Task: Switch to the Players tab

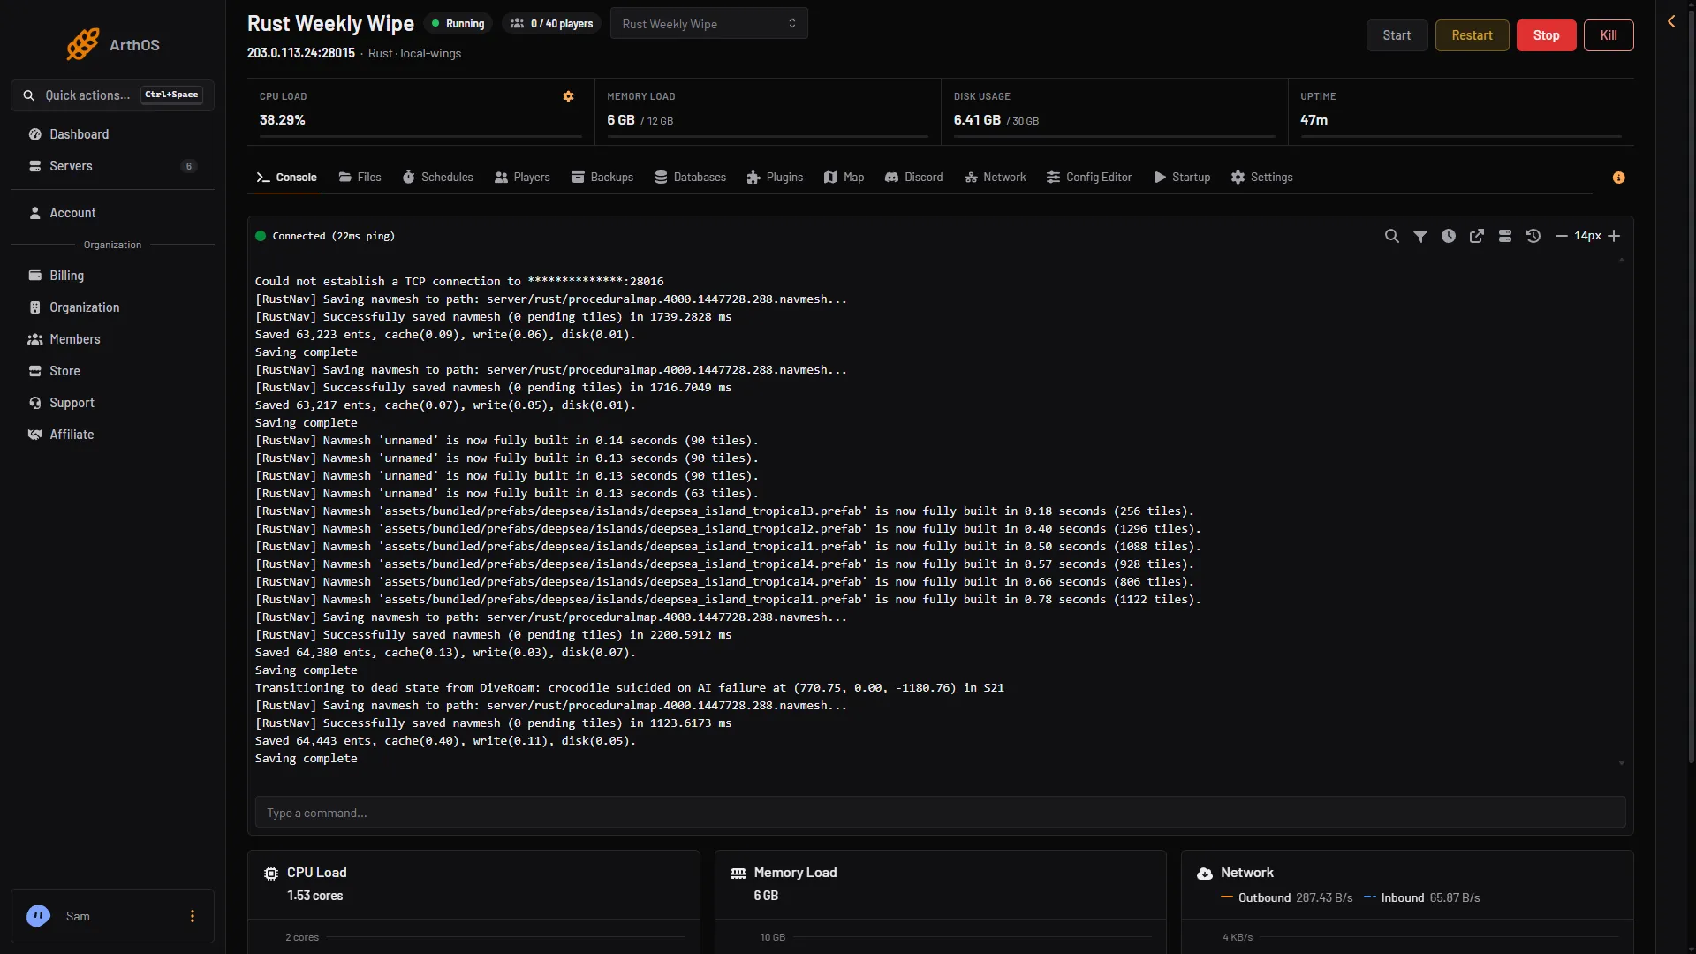Action: (522, 178)
